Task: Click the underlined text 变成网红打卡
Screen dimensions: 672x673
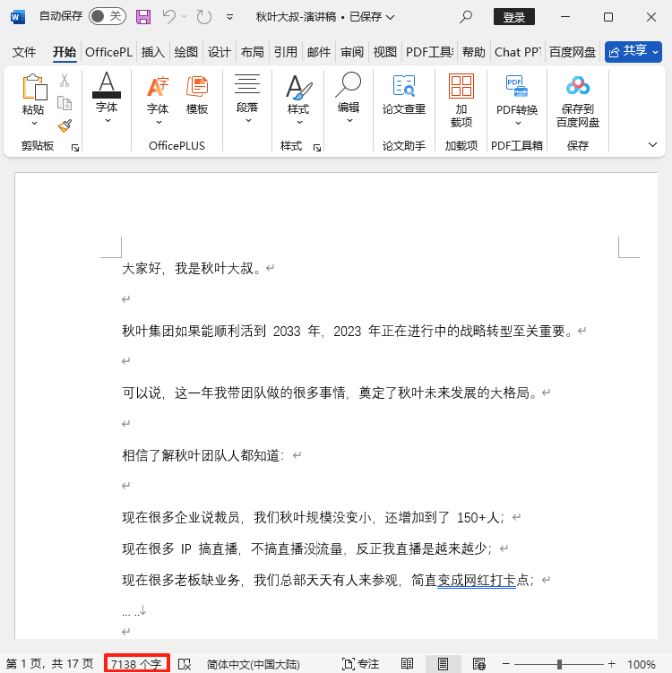Action: [x=477, y=581]
